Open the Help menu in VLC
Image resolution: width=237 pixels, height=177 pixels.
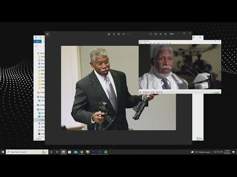coord(170,43)
